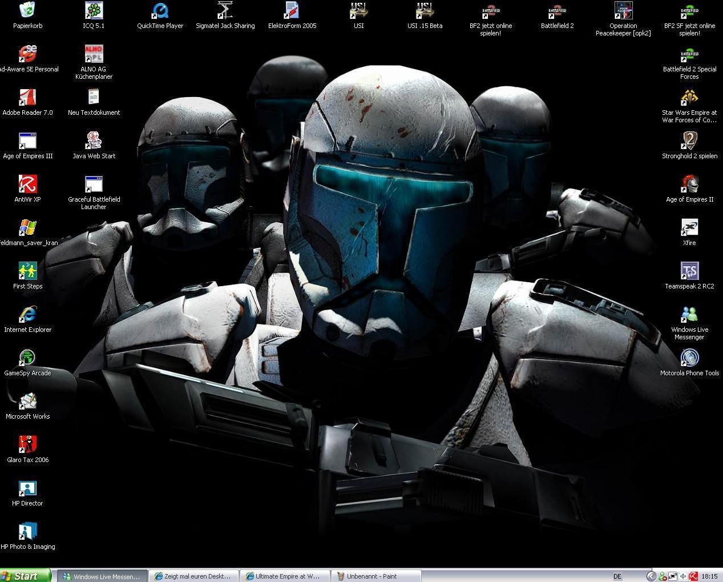Expand hidden system tray icons arrow
This screenshot has width=723, height=582.
pyautogui.click(x=651, y=576)
